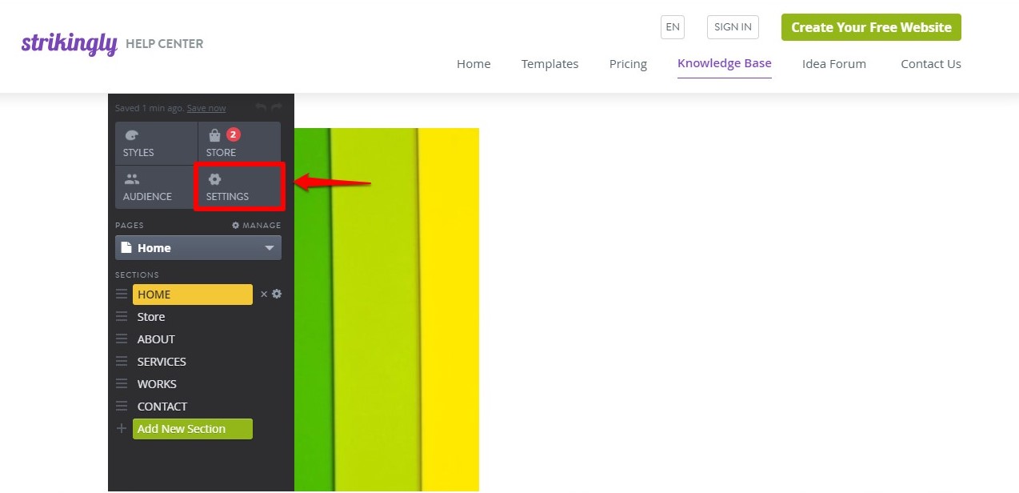The image size is (1019, 493).
Task: Select the ABOUT section
Action: 156,339
